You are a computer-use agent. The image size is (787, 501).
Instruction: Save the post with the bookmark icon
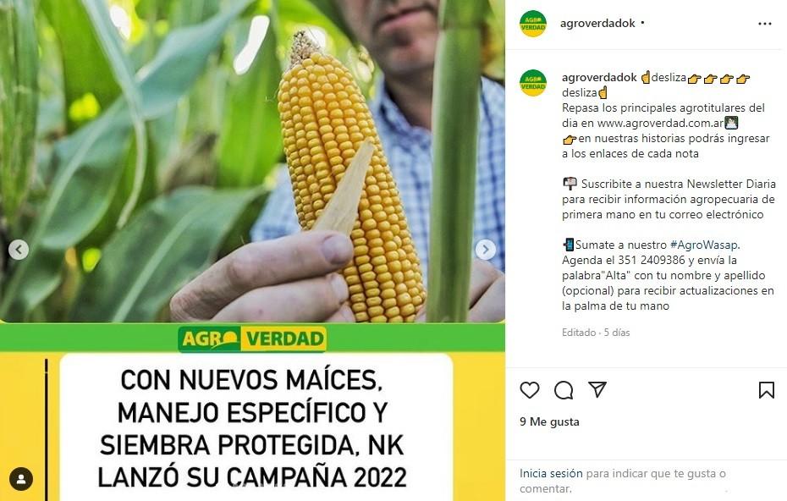point(767,390)
